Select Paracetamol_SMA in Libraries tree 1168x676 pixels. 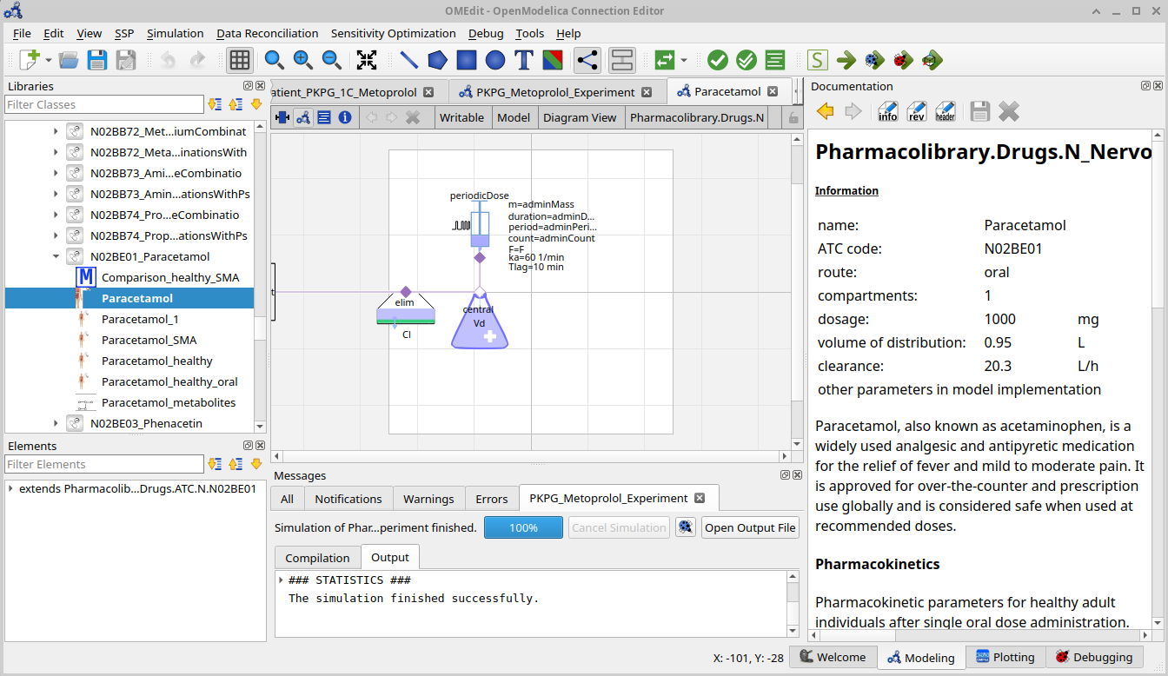pos(149,340)
